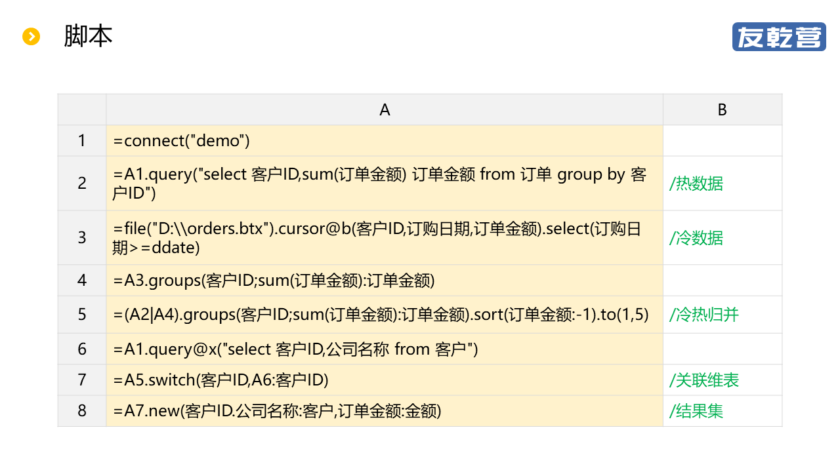840x472 pixels.
Task: Click the =connect("demo") cell
Action: 385,140
